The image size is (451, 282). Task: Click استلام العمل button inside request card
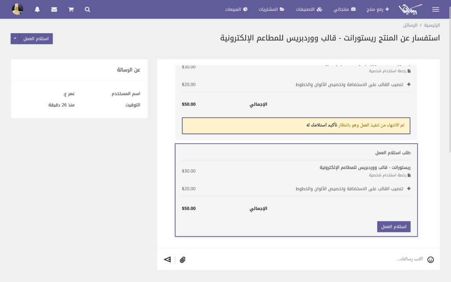pyautogui.click(x=394, y=227)
